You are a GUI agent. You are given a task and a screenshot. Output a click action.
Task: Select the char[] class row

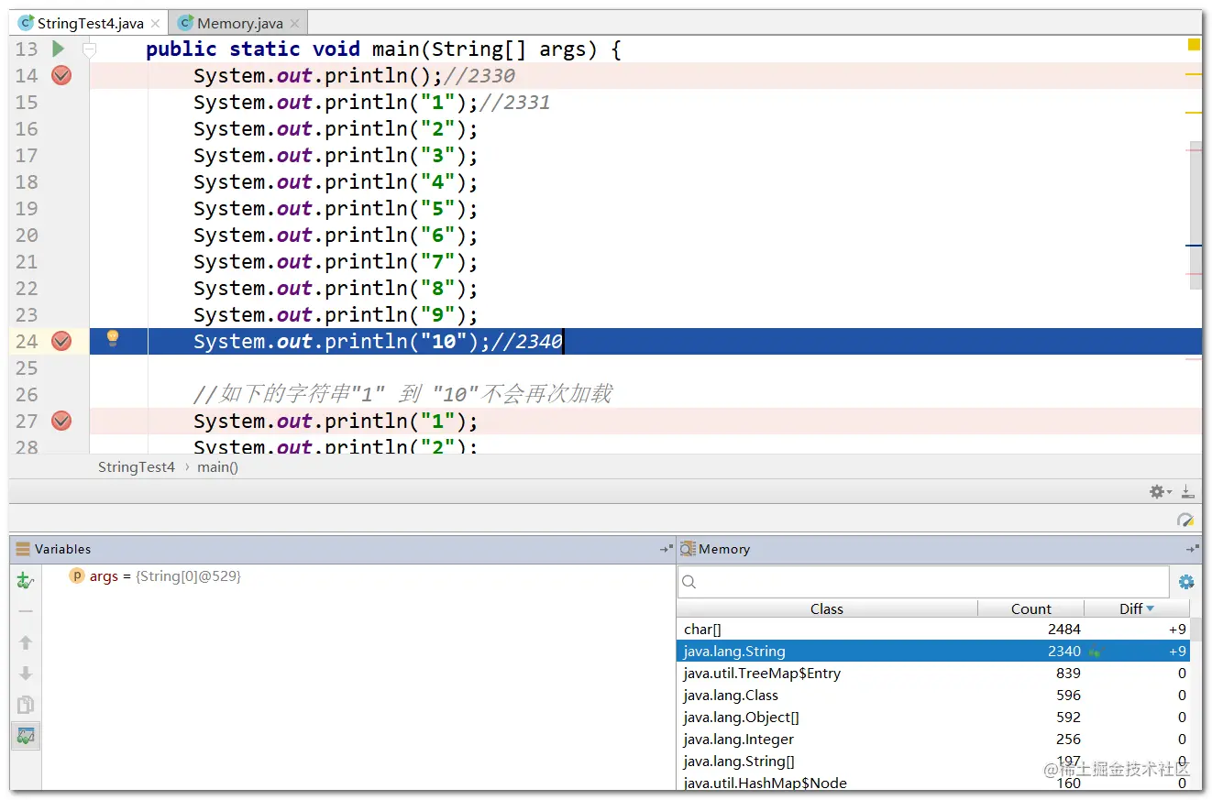click(933, 630)
